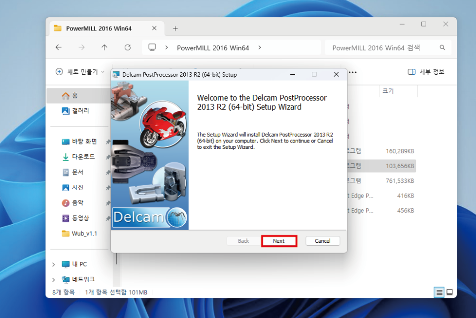Expand the 네트워크 tree node
This screenshot has width=476, height=318.
[x=53, y=280]
